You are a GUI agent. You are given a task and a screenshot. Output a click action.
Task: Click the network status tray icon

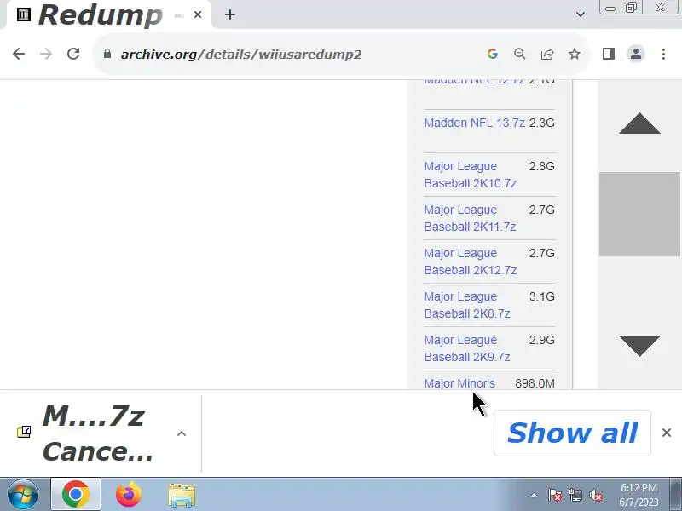(x=575, y=495)
